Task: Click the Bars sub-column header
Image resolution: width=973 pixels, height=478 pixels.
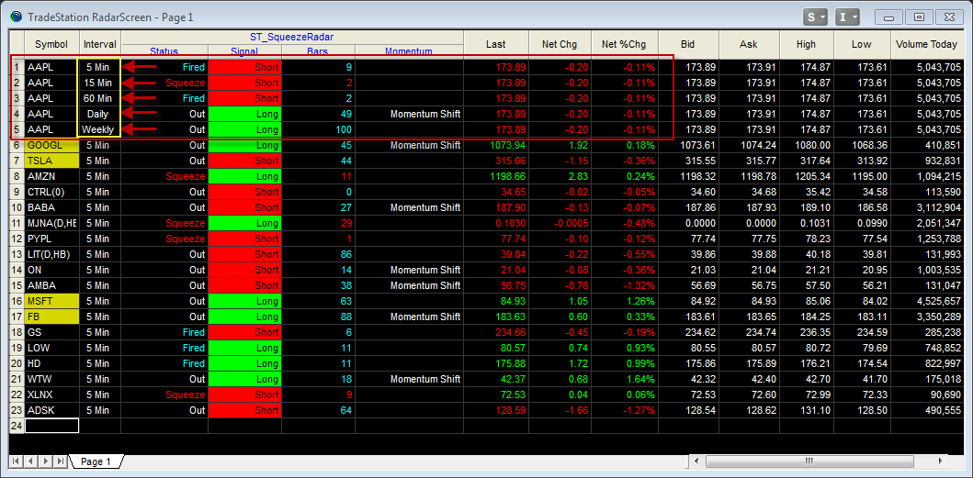Action: point(318,52)
